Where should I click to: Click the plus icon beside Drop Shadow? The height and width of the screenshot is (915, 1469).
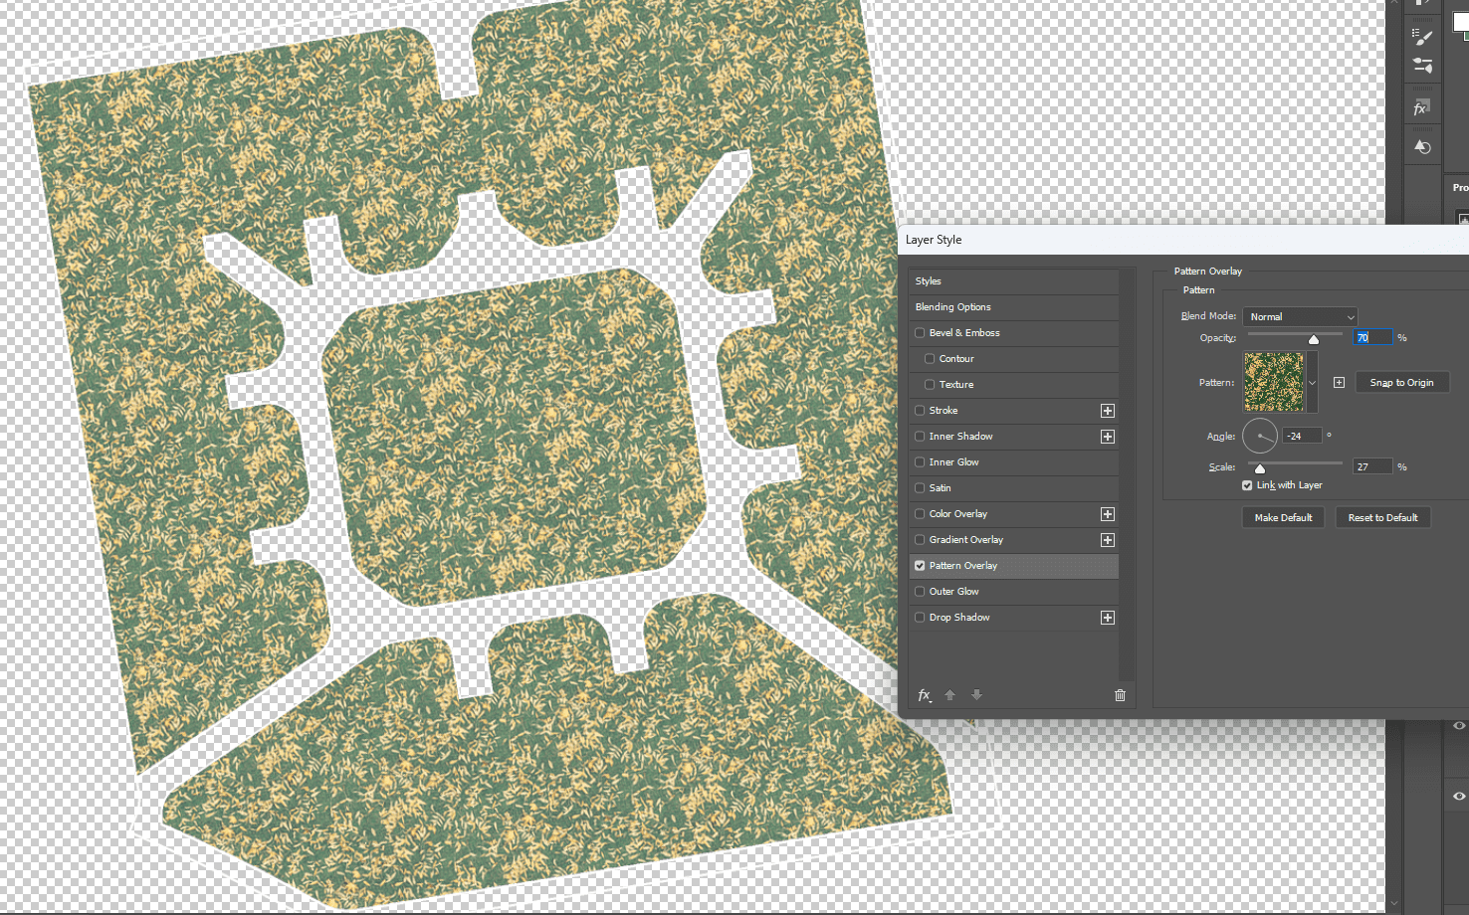[x=1107, y=618]
